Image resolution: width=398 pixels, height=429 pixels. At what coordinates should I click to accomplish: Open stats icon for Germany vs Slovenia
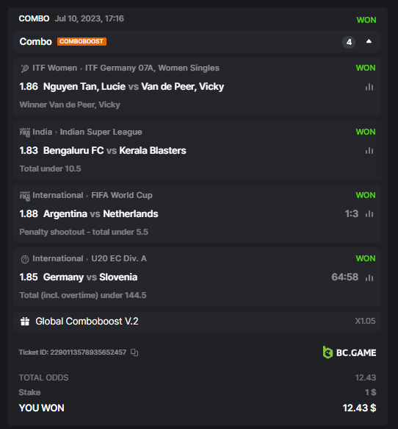click(x=369, y=277)
